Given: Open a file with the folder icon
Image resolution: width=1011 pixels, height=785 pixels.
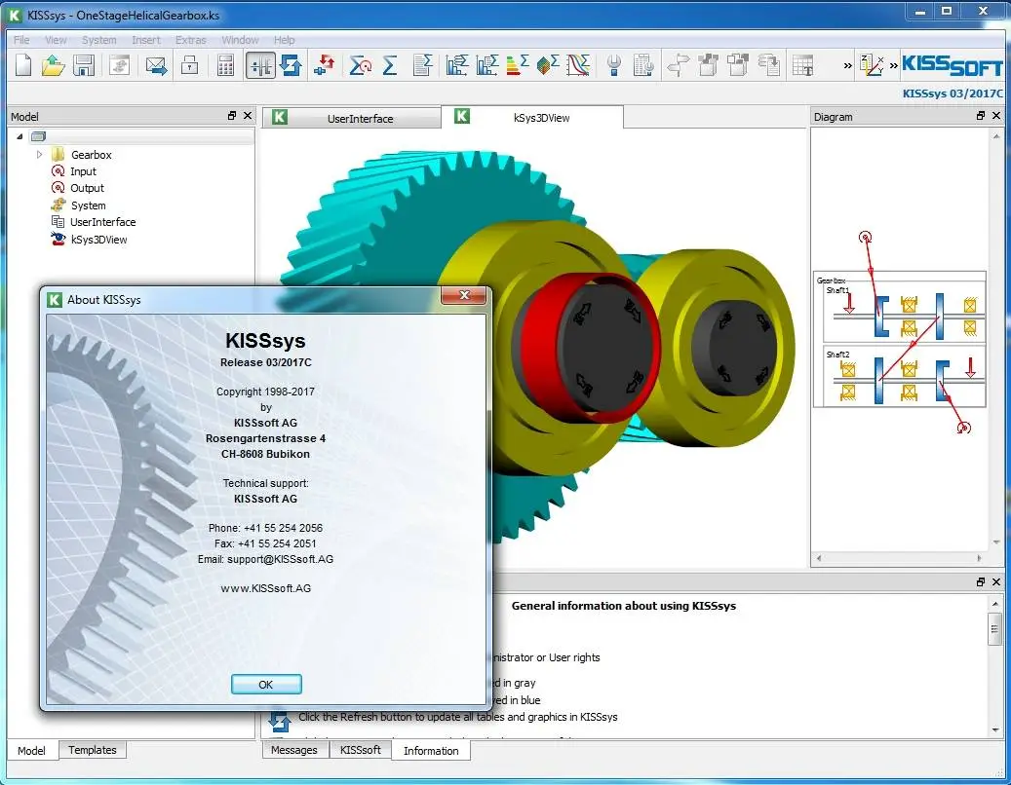Looking at the screenshot, I should click(x=53, y=65).
